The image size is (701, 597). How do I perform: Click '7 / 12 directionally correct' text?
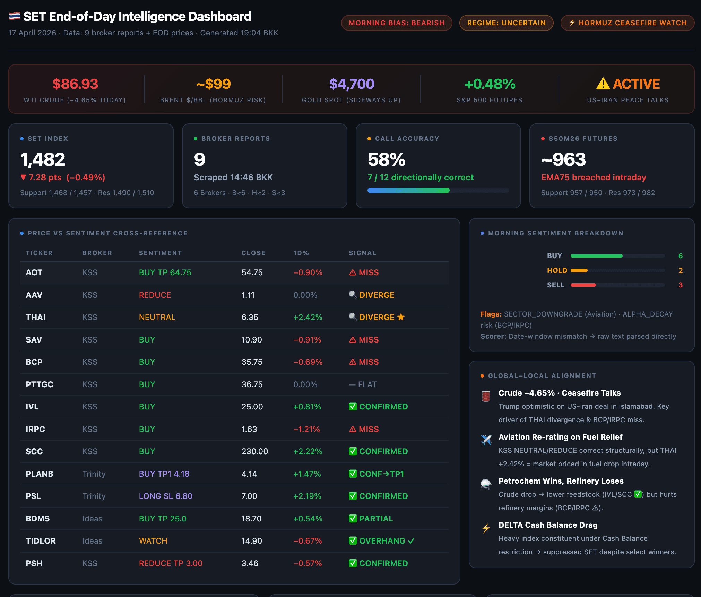tap(420, 178)
